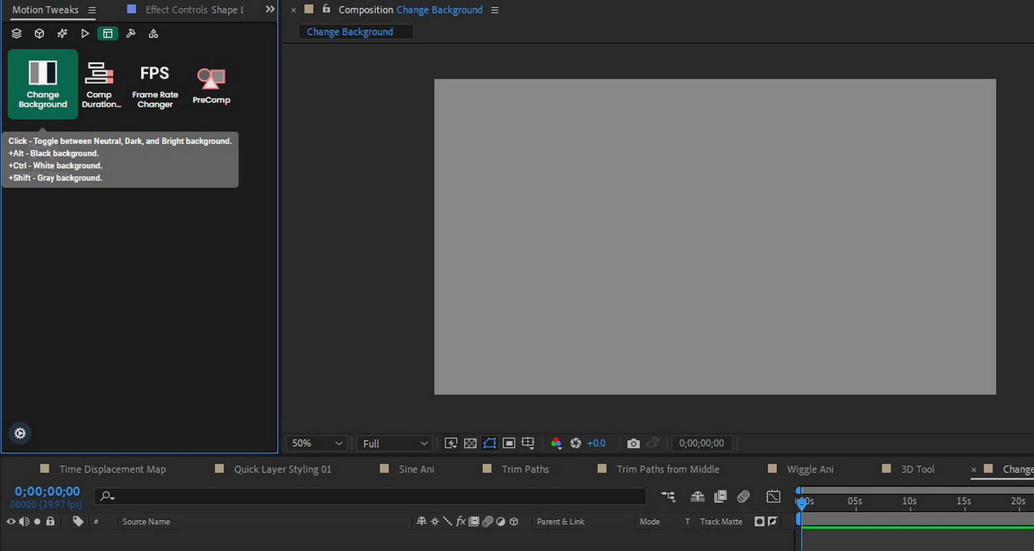1034x551 pixels.
Task: Select the layers category icon in Motion Tweaks
Action: 17,33
